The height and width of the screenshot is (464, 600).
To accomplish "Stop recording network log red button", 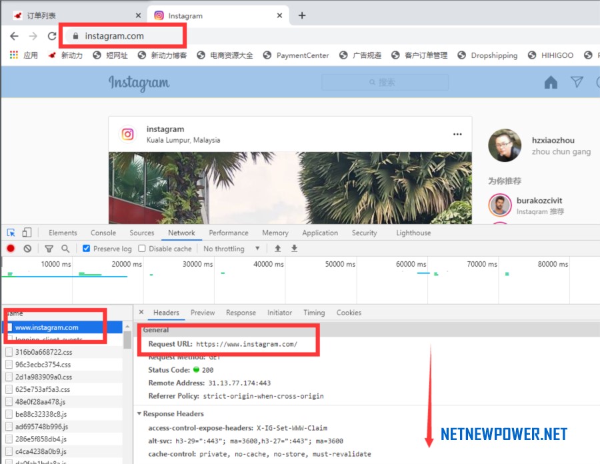I will [11, 249].
